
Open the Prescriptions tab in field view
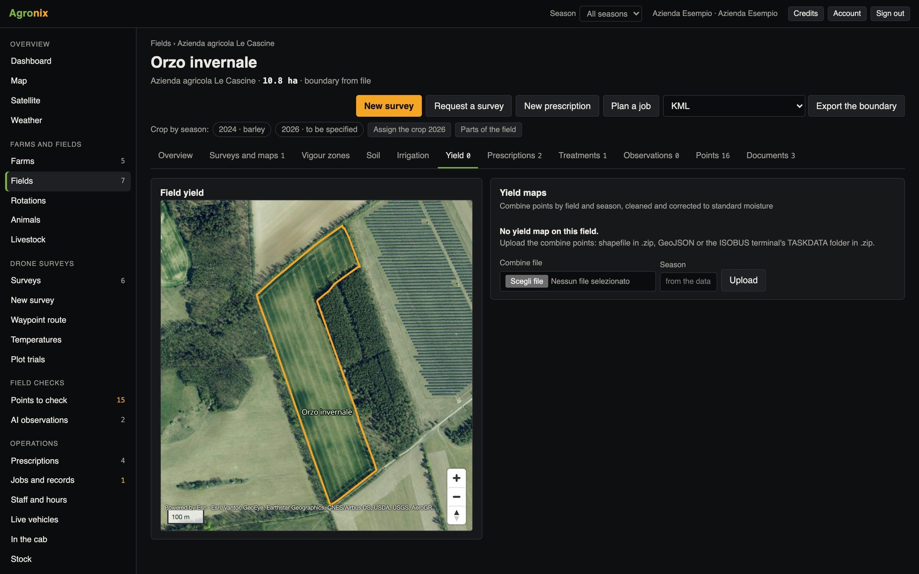[x=514, y=155]
